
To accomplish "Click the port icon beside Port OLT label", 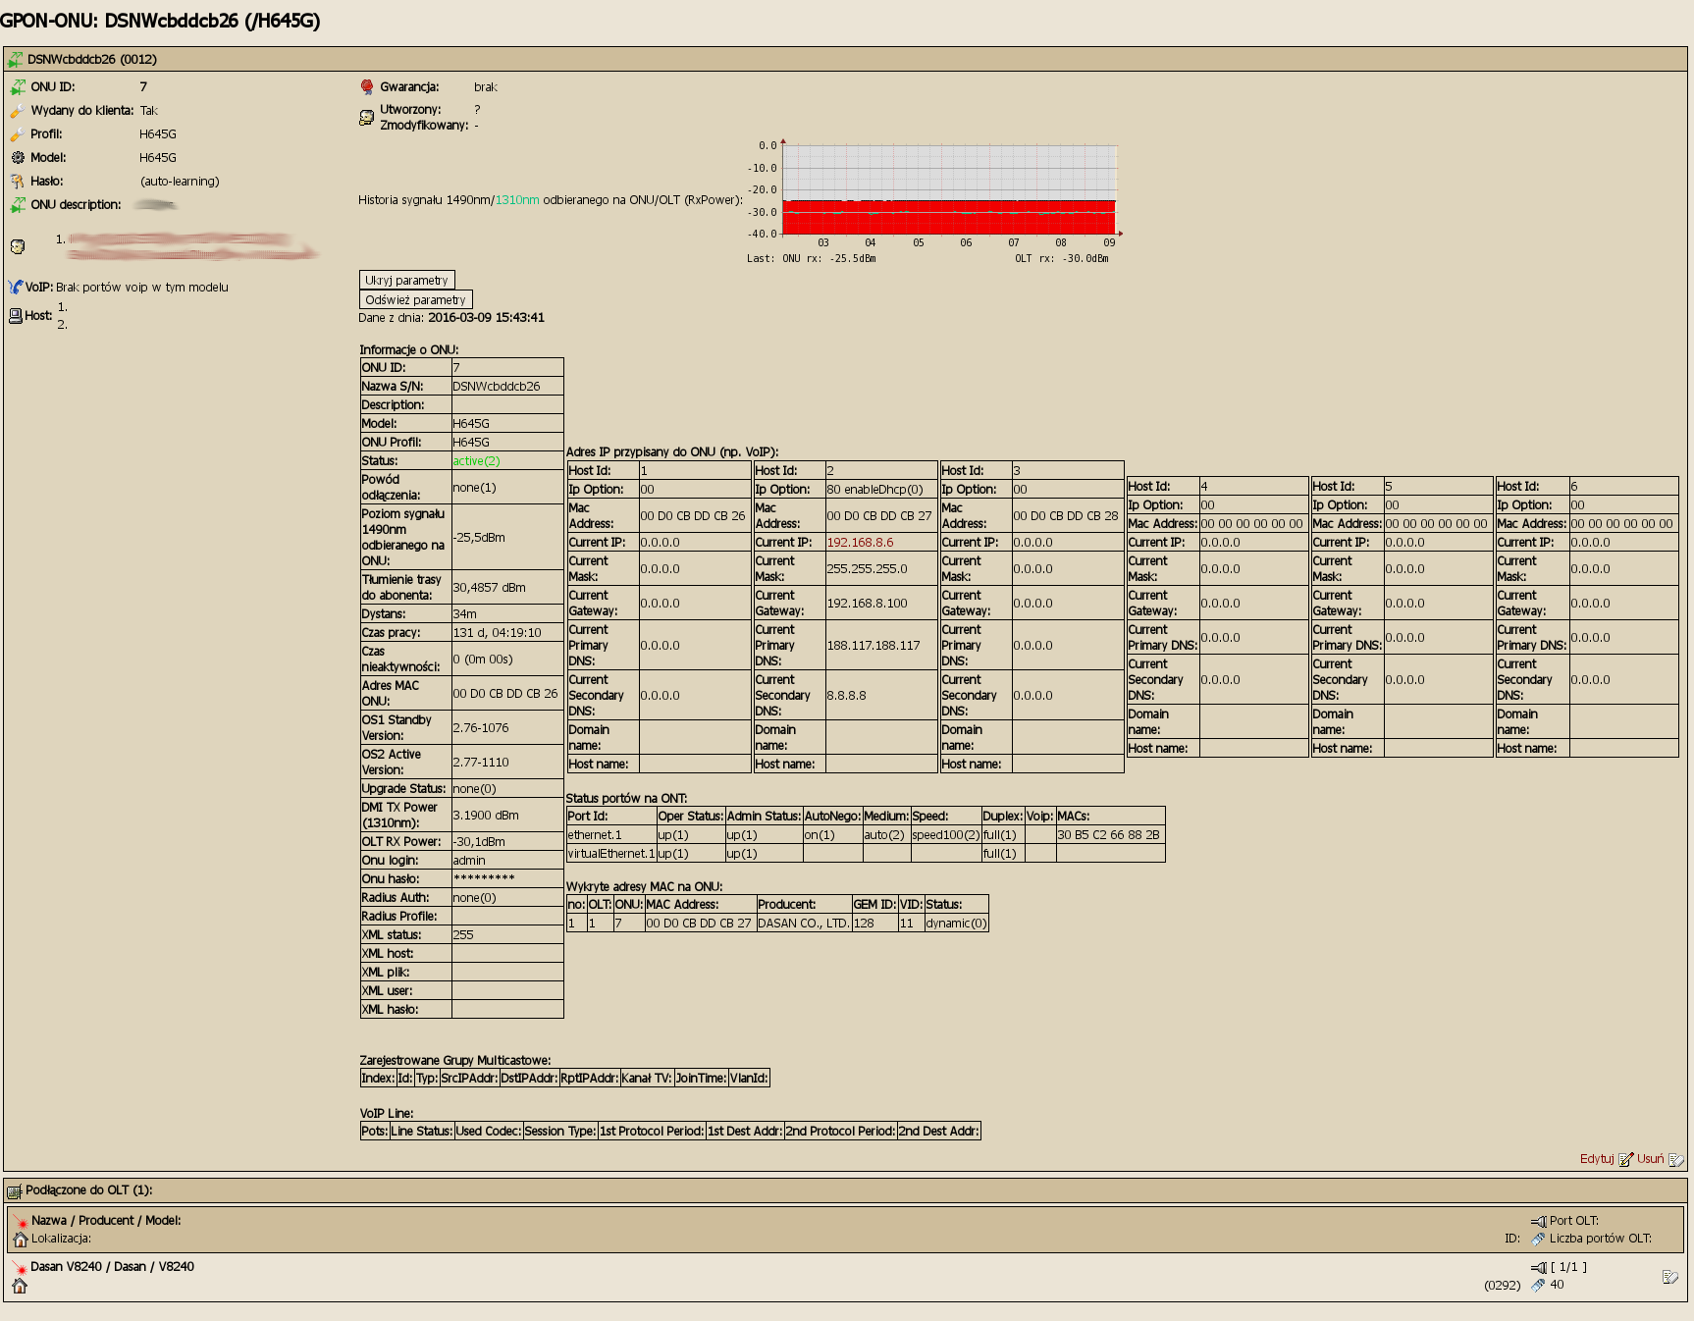I will (x=1538, y=1222).
